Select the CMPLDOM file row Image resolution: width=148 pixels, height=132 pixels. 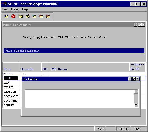[11, 92]
